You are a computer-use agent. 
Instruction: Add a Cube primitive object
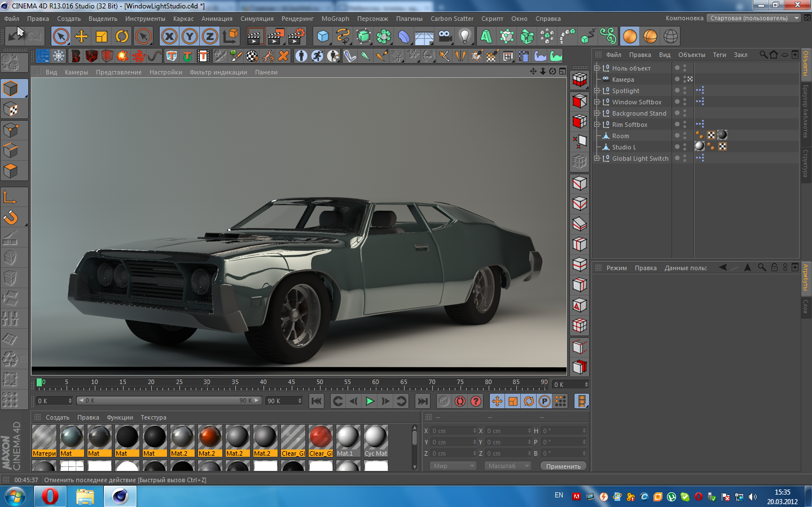(323, 37)
